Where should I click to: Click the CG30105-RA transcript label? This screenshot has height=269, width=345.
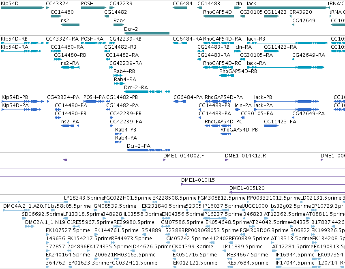pyautogui.click(x=257, y=55)
